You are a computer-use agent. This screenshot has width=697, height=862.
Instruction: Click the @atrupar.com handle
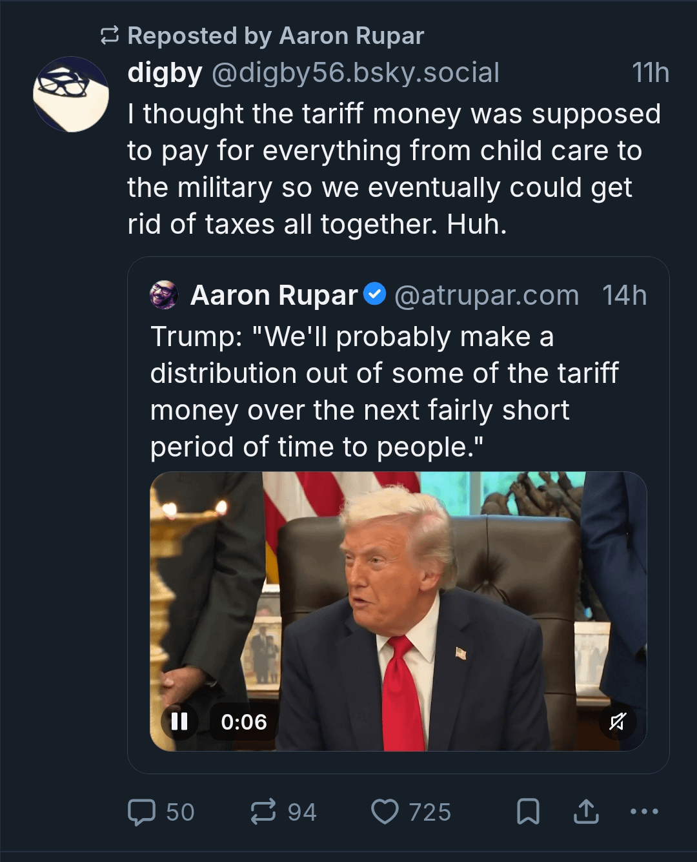487,295
